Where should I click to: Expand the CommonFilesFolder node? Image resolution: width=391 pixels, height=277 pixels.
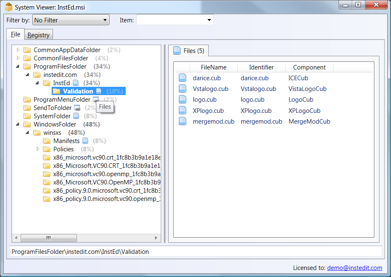[x=18, y=58]
